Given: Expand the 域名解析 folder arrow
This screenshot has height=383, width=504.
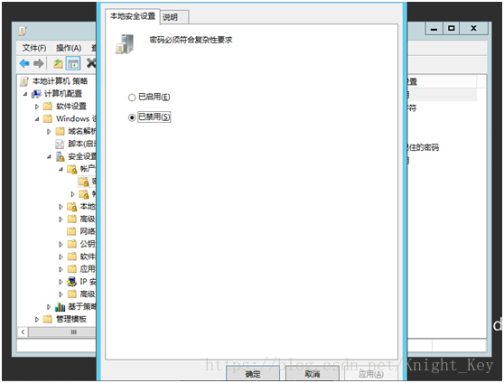Looking at the screenshot, I should pyautogui.click(x=49, y=132).
